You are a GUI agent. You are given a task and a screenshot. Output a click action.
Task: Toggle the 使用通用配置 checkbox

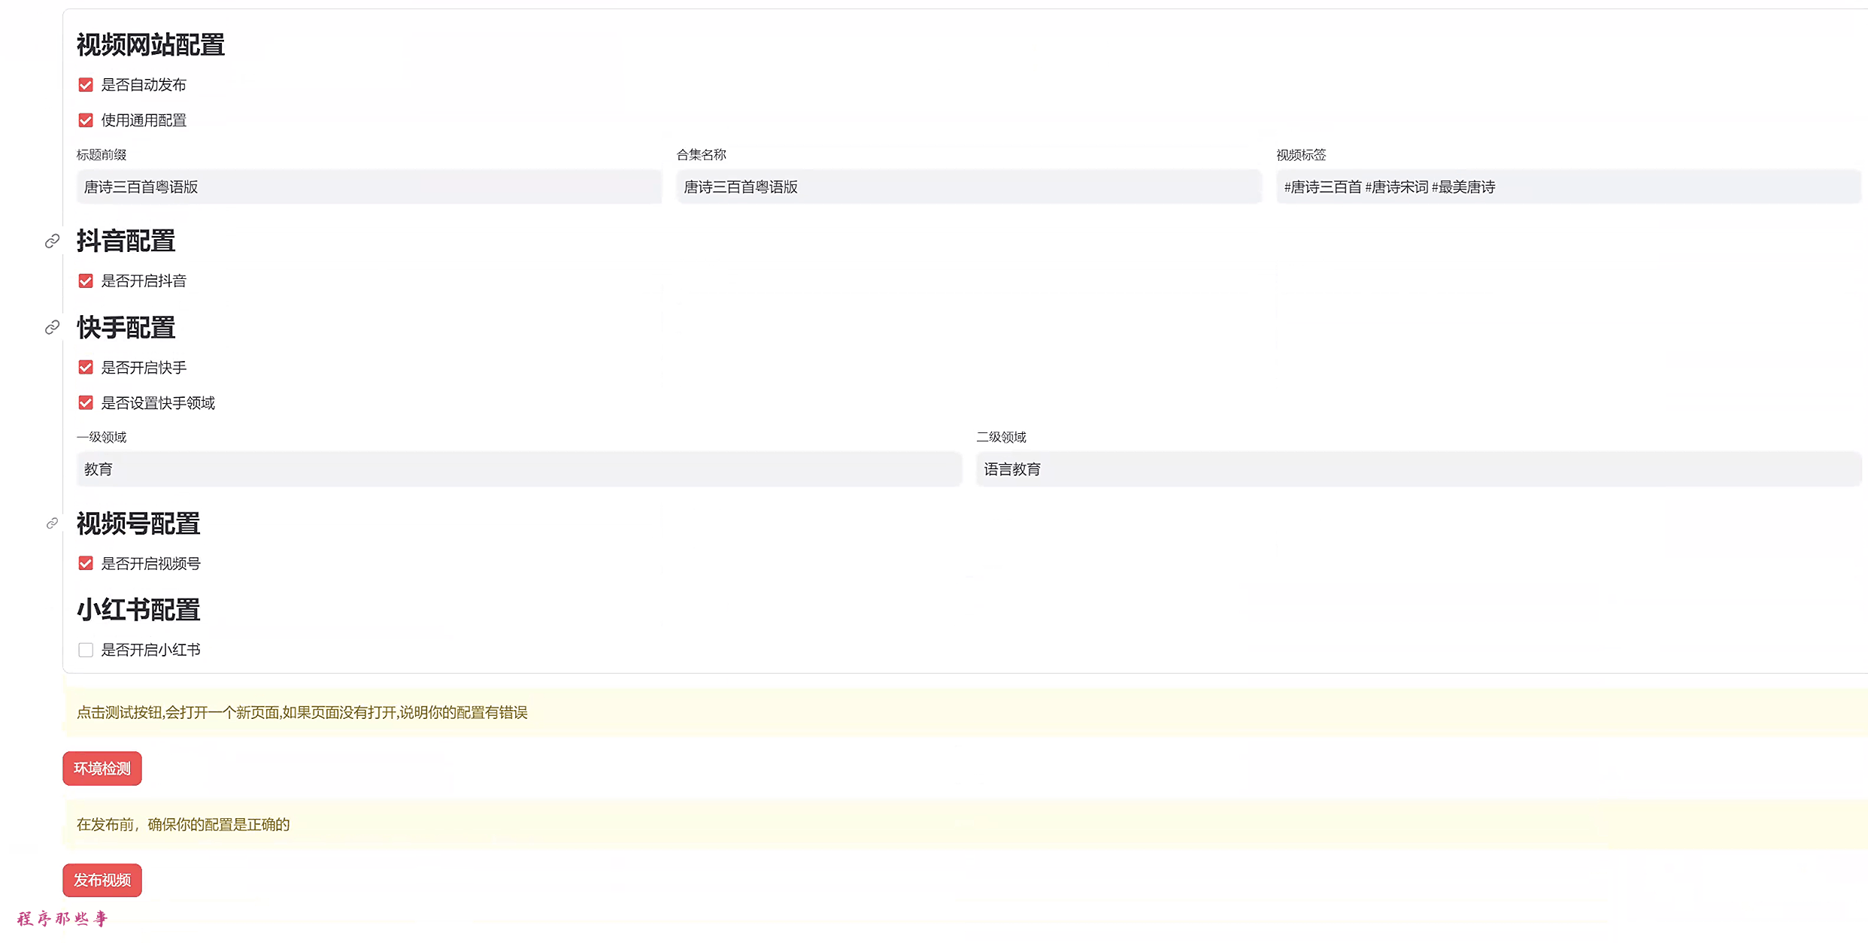(x=86, y=120)
